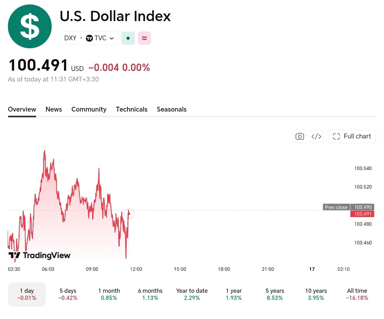The width and height of the screenshot is (384, 319).
Task: Select Year to date range
Action: [192, 294]
